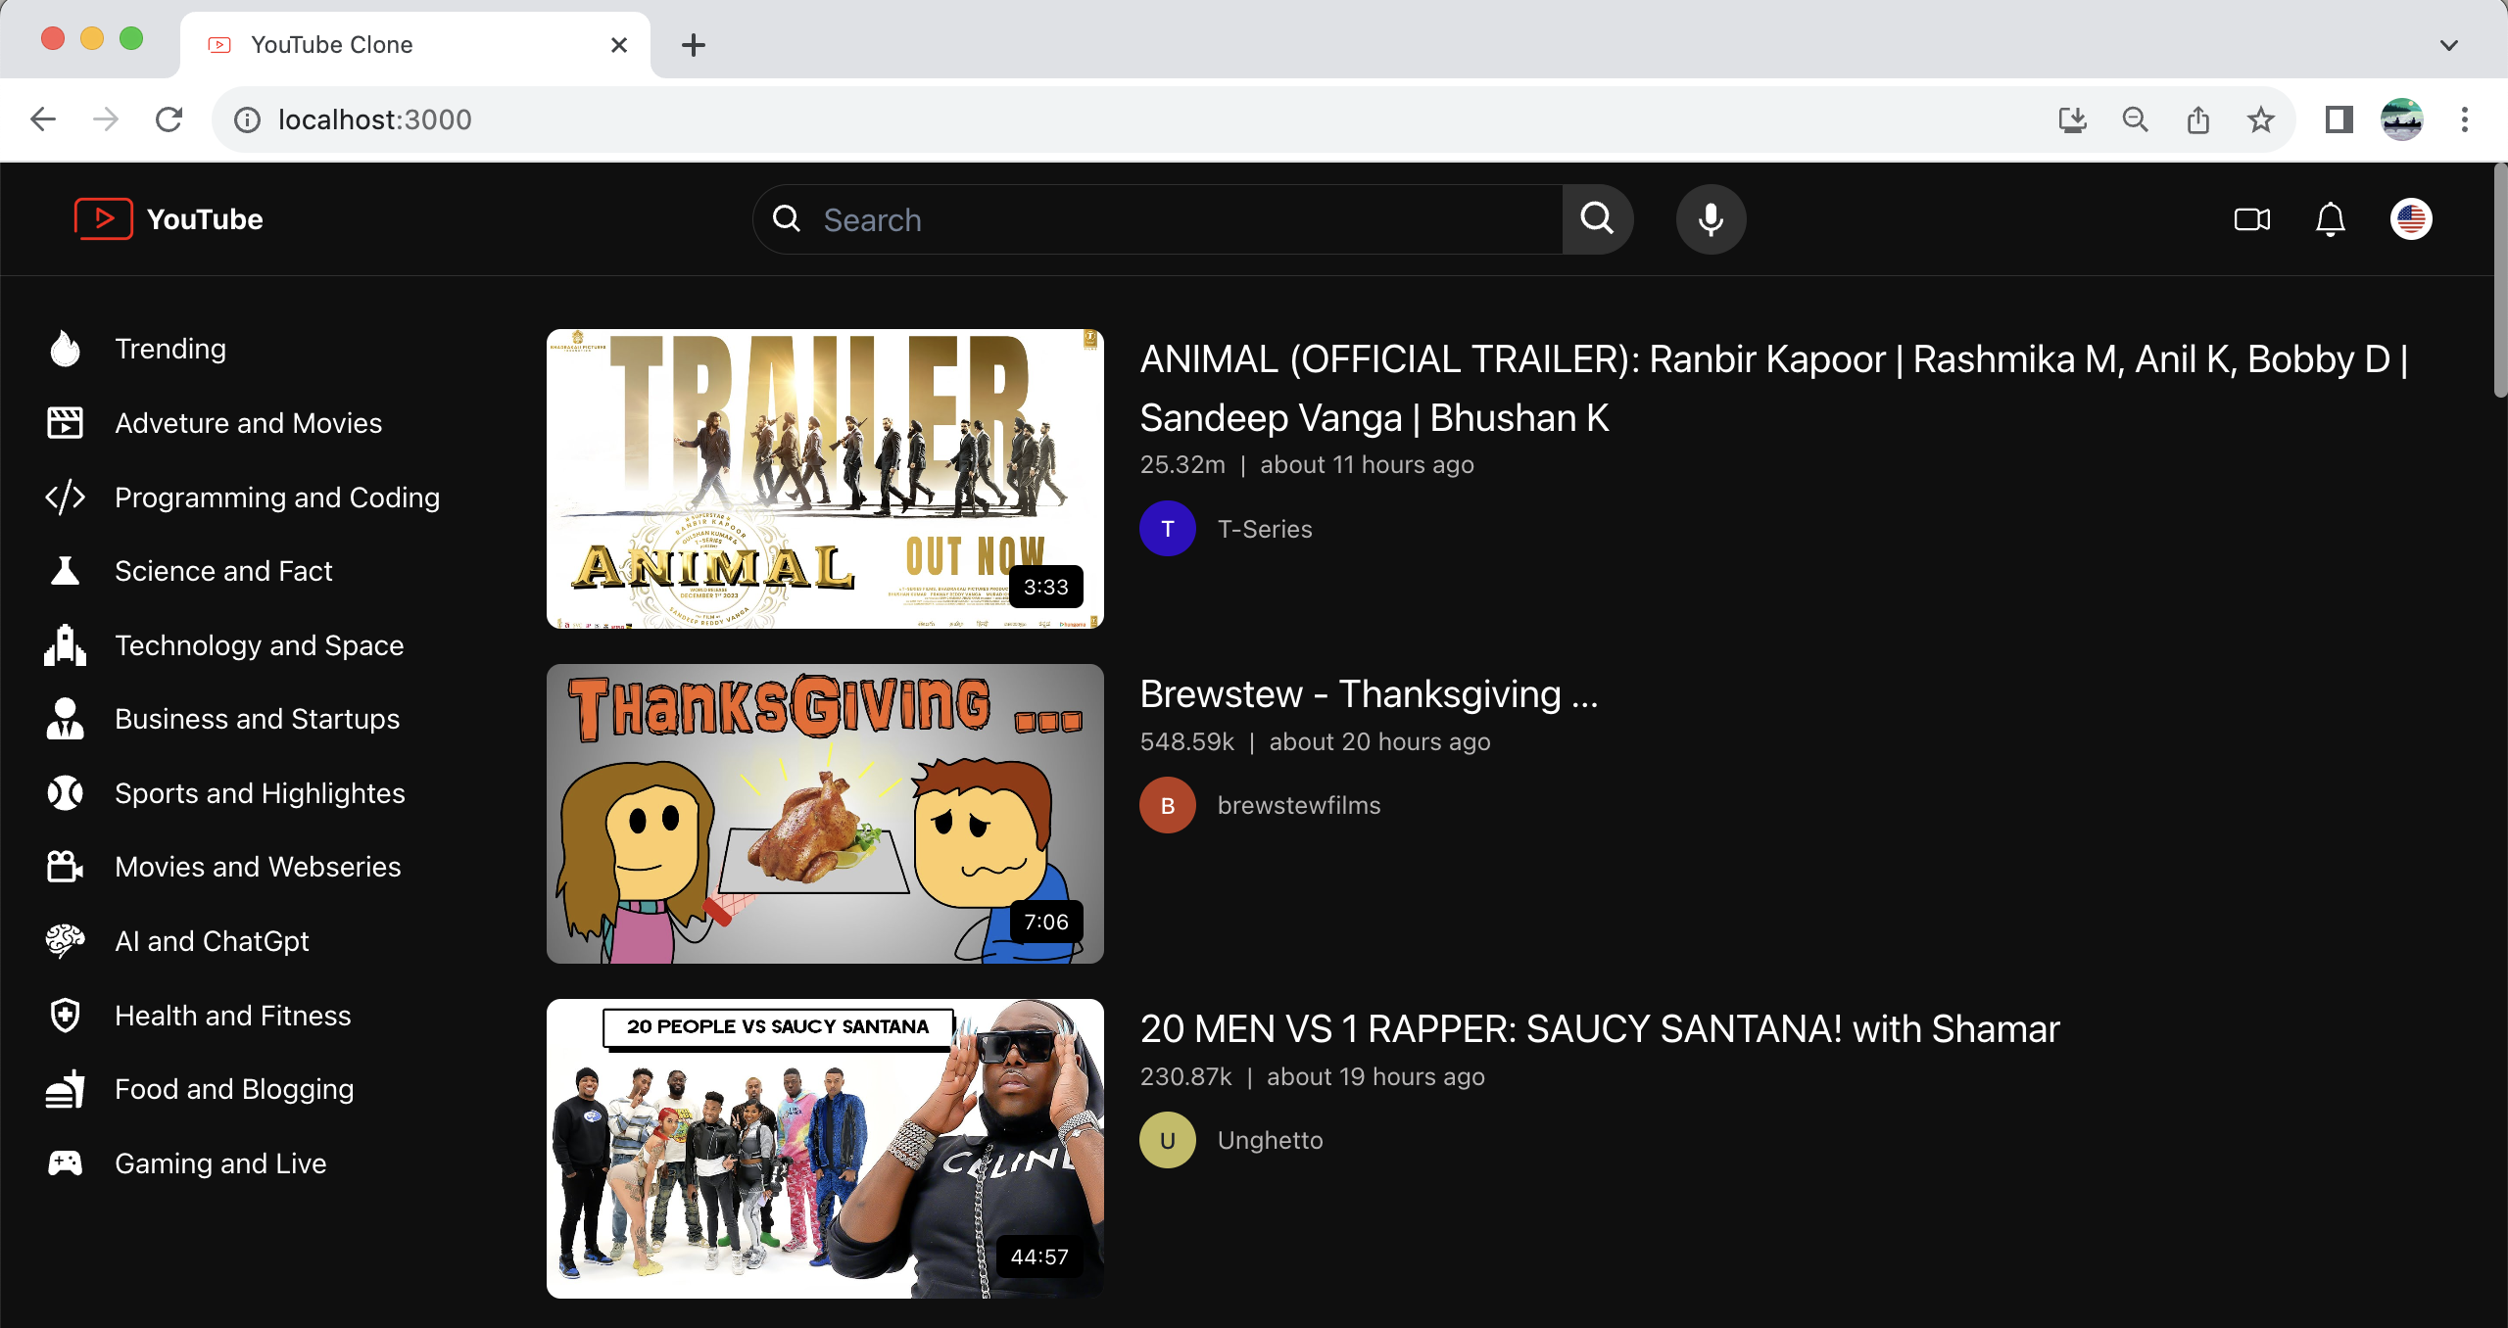
Task: Click the '25.32m | about 11 hours ago' text
Action: (x=1307, y=465)
